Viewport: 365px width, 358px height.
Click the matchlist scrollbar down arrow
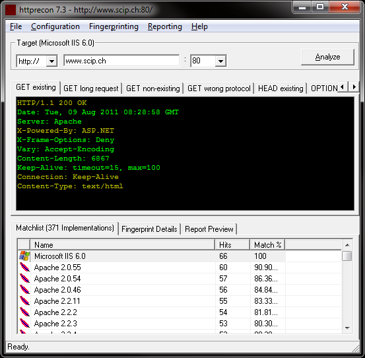pyautogui.click(x=347, y=328)
